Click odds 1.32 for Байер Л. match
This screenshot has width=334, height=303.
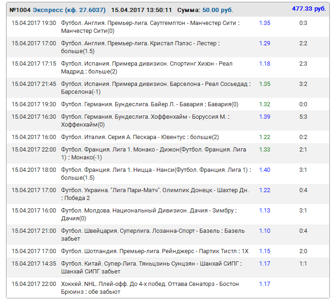click(265, 104)
